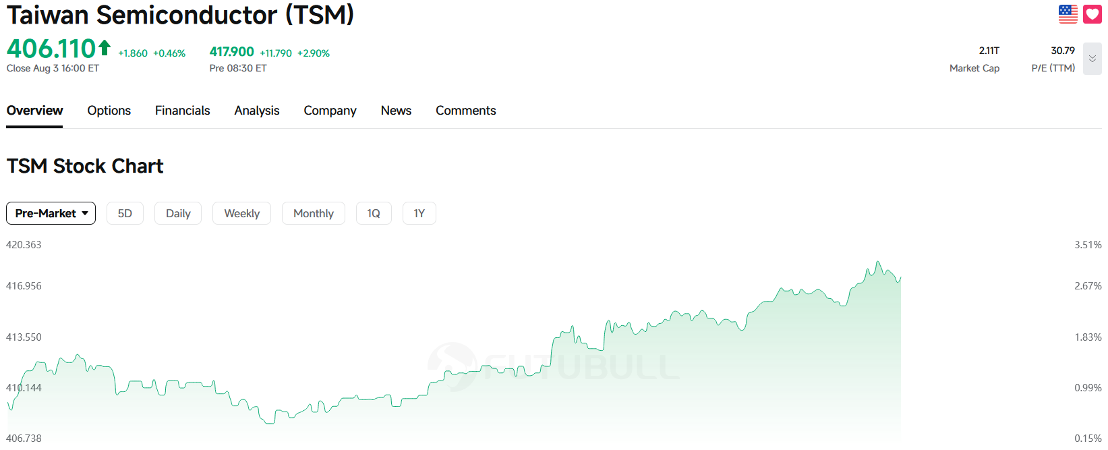Click the 1.83% axis label
Image resolution: width=1108 pixels, height=450 pixels.
(1088, 337)
